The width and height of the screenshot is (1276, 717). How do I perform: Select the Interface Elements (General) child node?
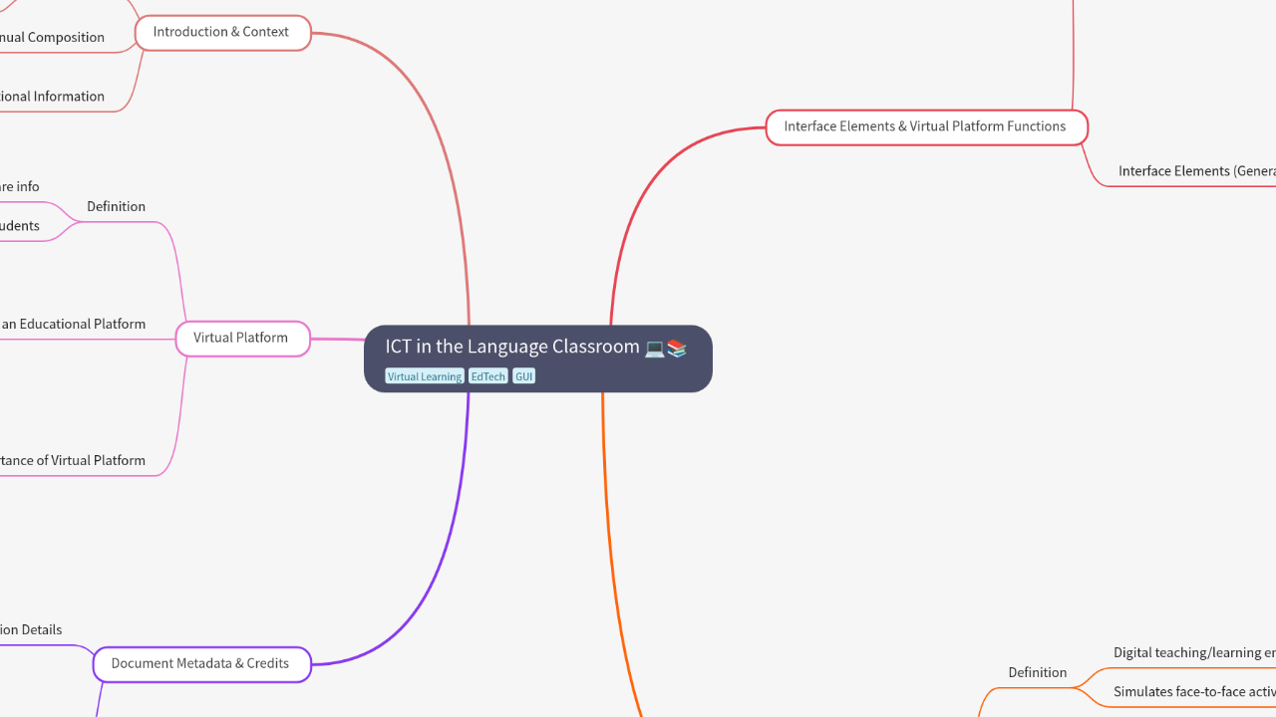tap(1196, 171)
